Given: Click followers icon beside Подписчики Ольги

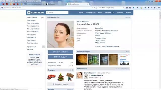Looking at the screenshot, I should 72,66.
